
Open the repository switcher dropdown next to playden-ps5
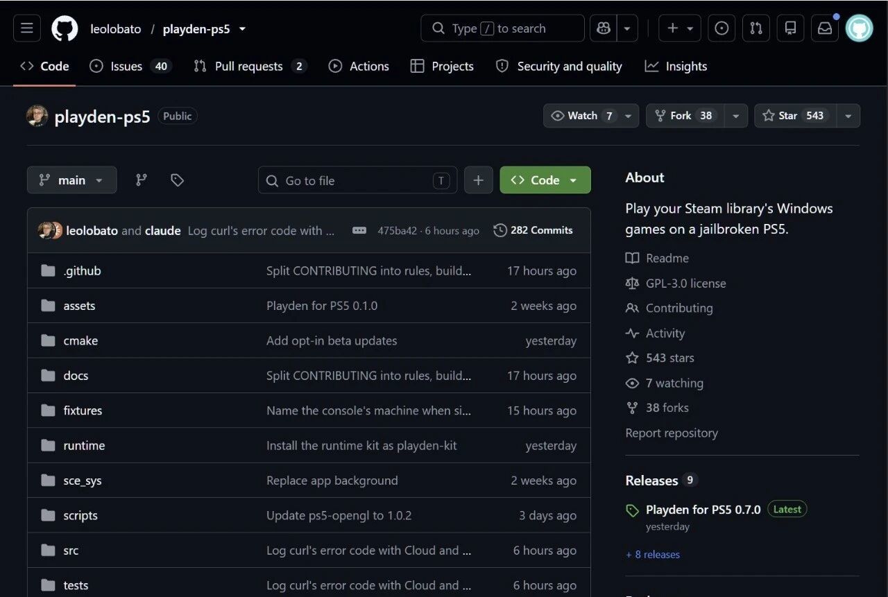tap(242, 28)
